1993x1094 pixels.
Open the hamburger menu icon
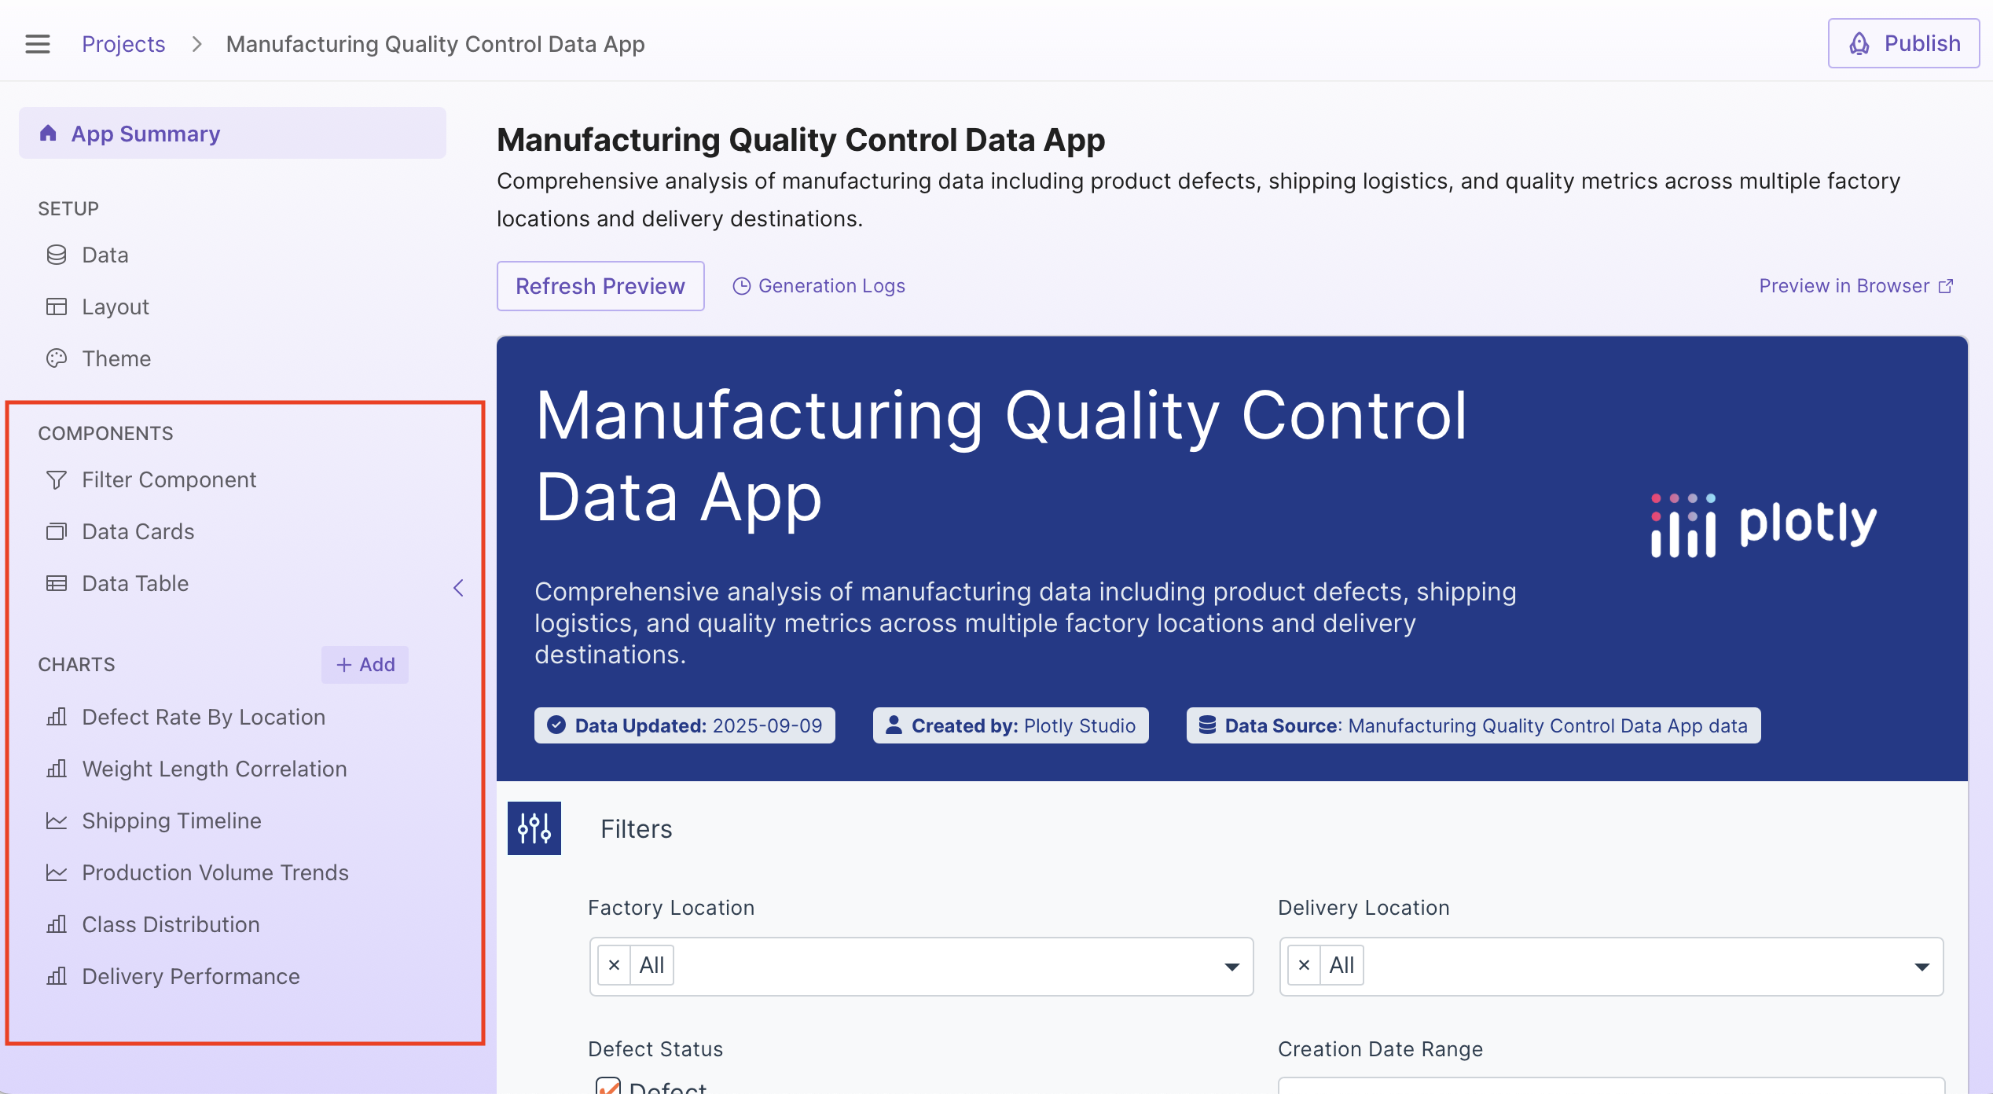point(37,44)
